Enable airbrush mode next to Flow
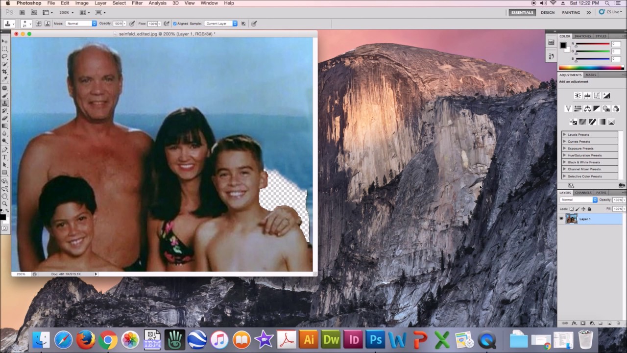This screenshot has width=627, height=353. click(167, 24)
